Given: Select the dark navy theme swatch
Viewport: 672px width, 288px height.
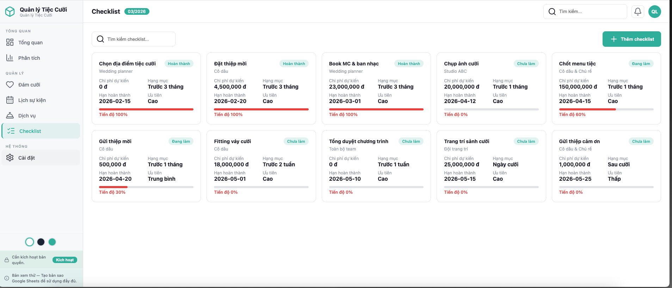Looking at the screenshot, I should pos(41,242).
